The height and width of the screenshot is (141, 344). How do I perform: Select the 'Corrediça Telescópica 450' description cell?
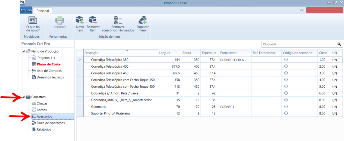tap(121, 73)
